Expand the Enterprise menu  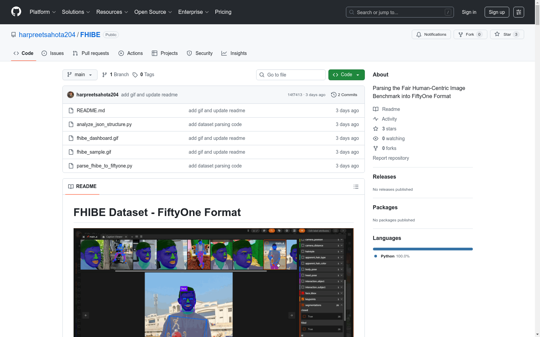(x=193, y=12)
